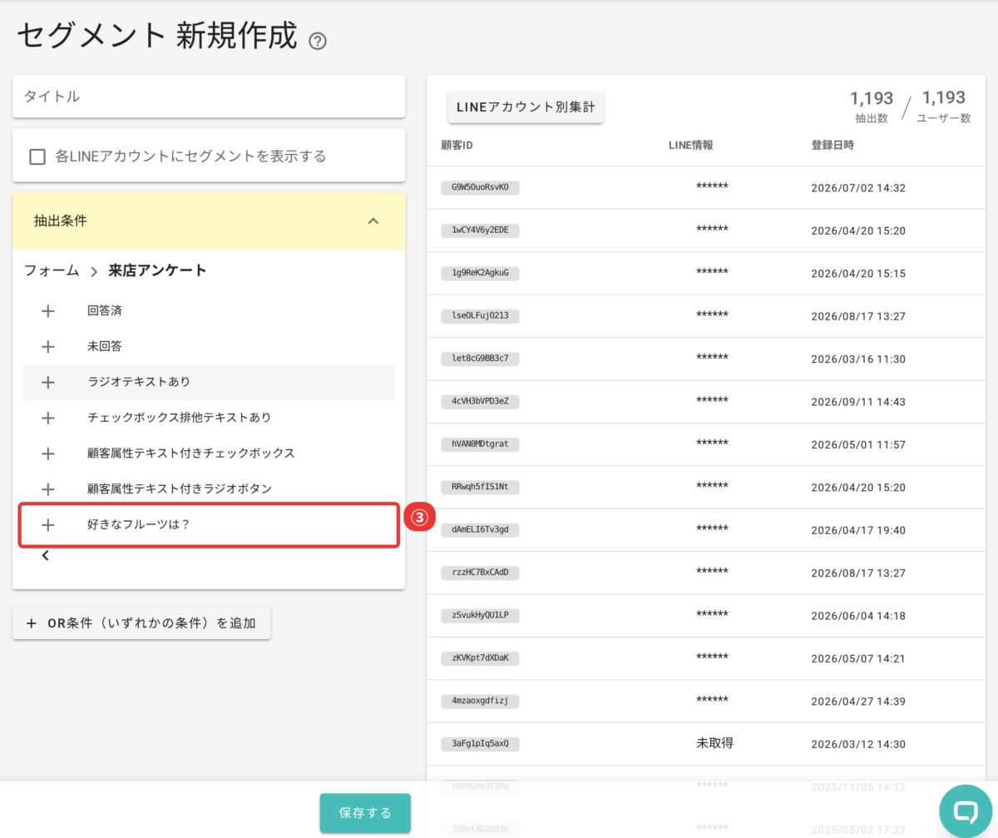998x838 pixels.
Task: Add an OR条件 condition group
Action: click(141, 623)
